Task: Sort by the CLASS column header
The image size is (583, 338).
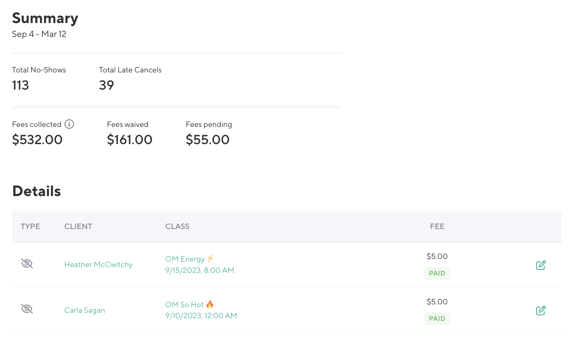Action: pos(177,226)
